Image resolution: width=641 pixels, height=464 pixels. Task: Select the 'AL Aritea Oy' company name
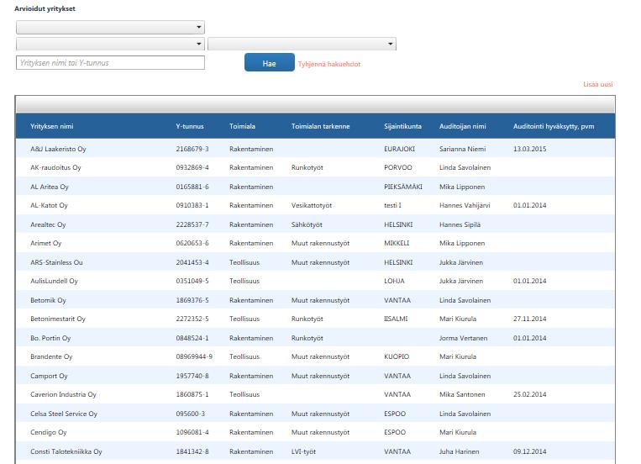tap(50, 187)
